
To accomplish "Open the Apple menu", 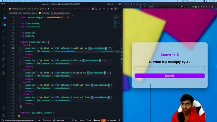I will point(2,1).
